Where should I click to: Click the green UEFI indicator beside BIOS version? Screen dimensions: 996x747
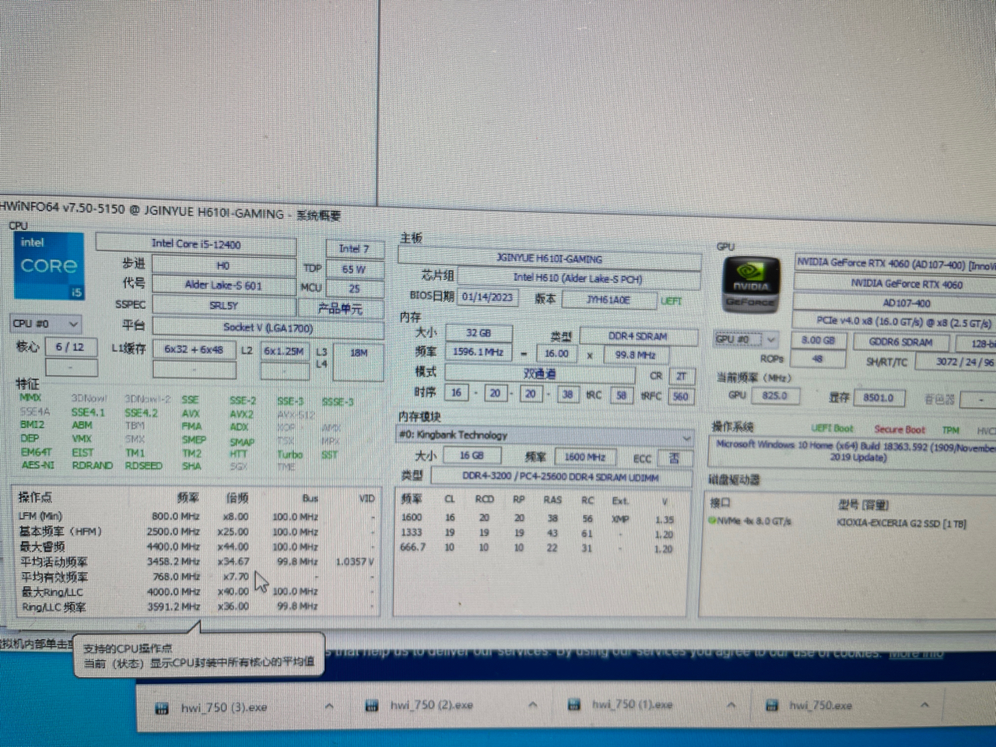pyautogui.click(x=671, y=300)
